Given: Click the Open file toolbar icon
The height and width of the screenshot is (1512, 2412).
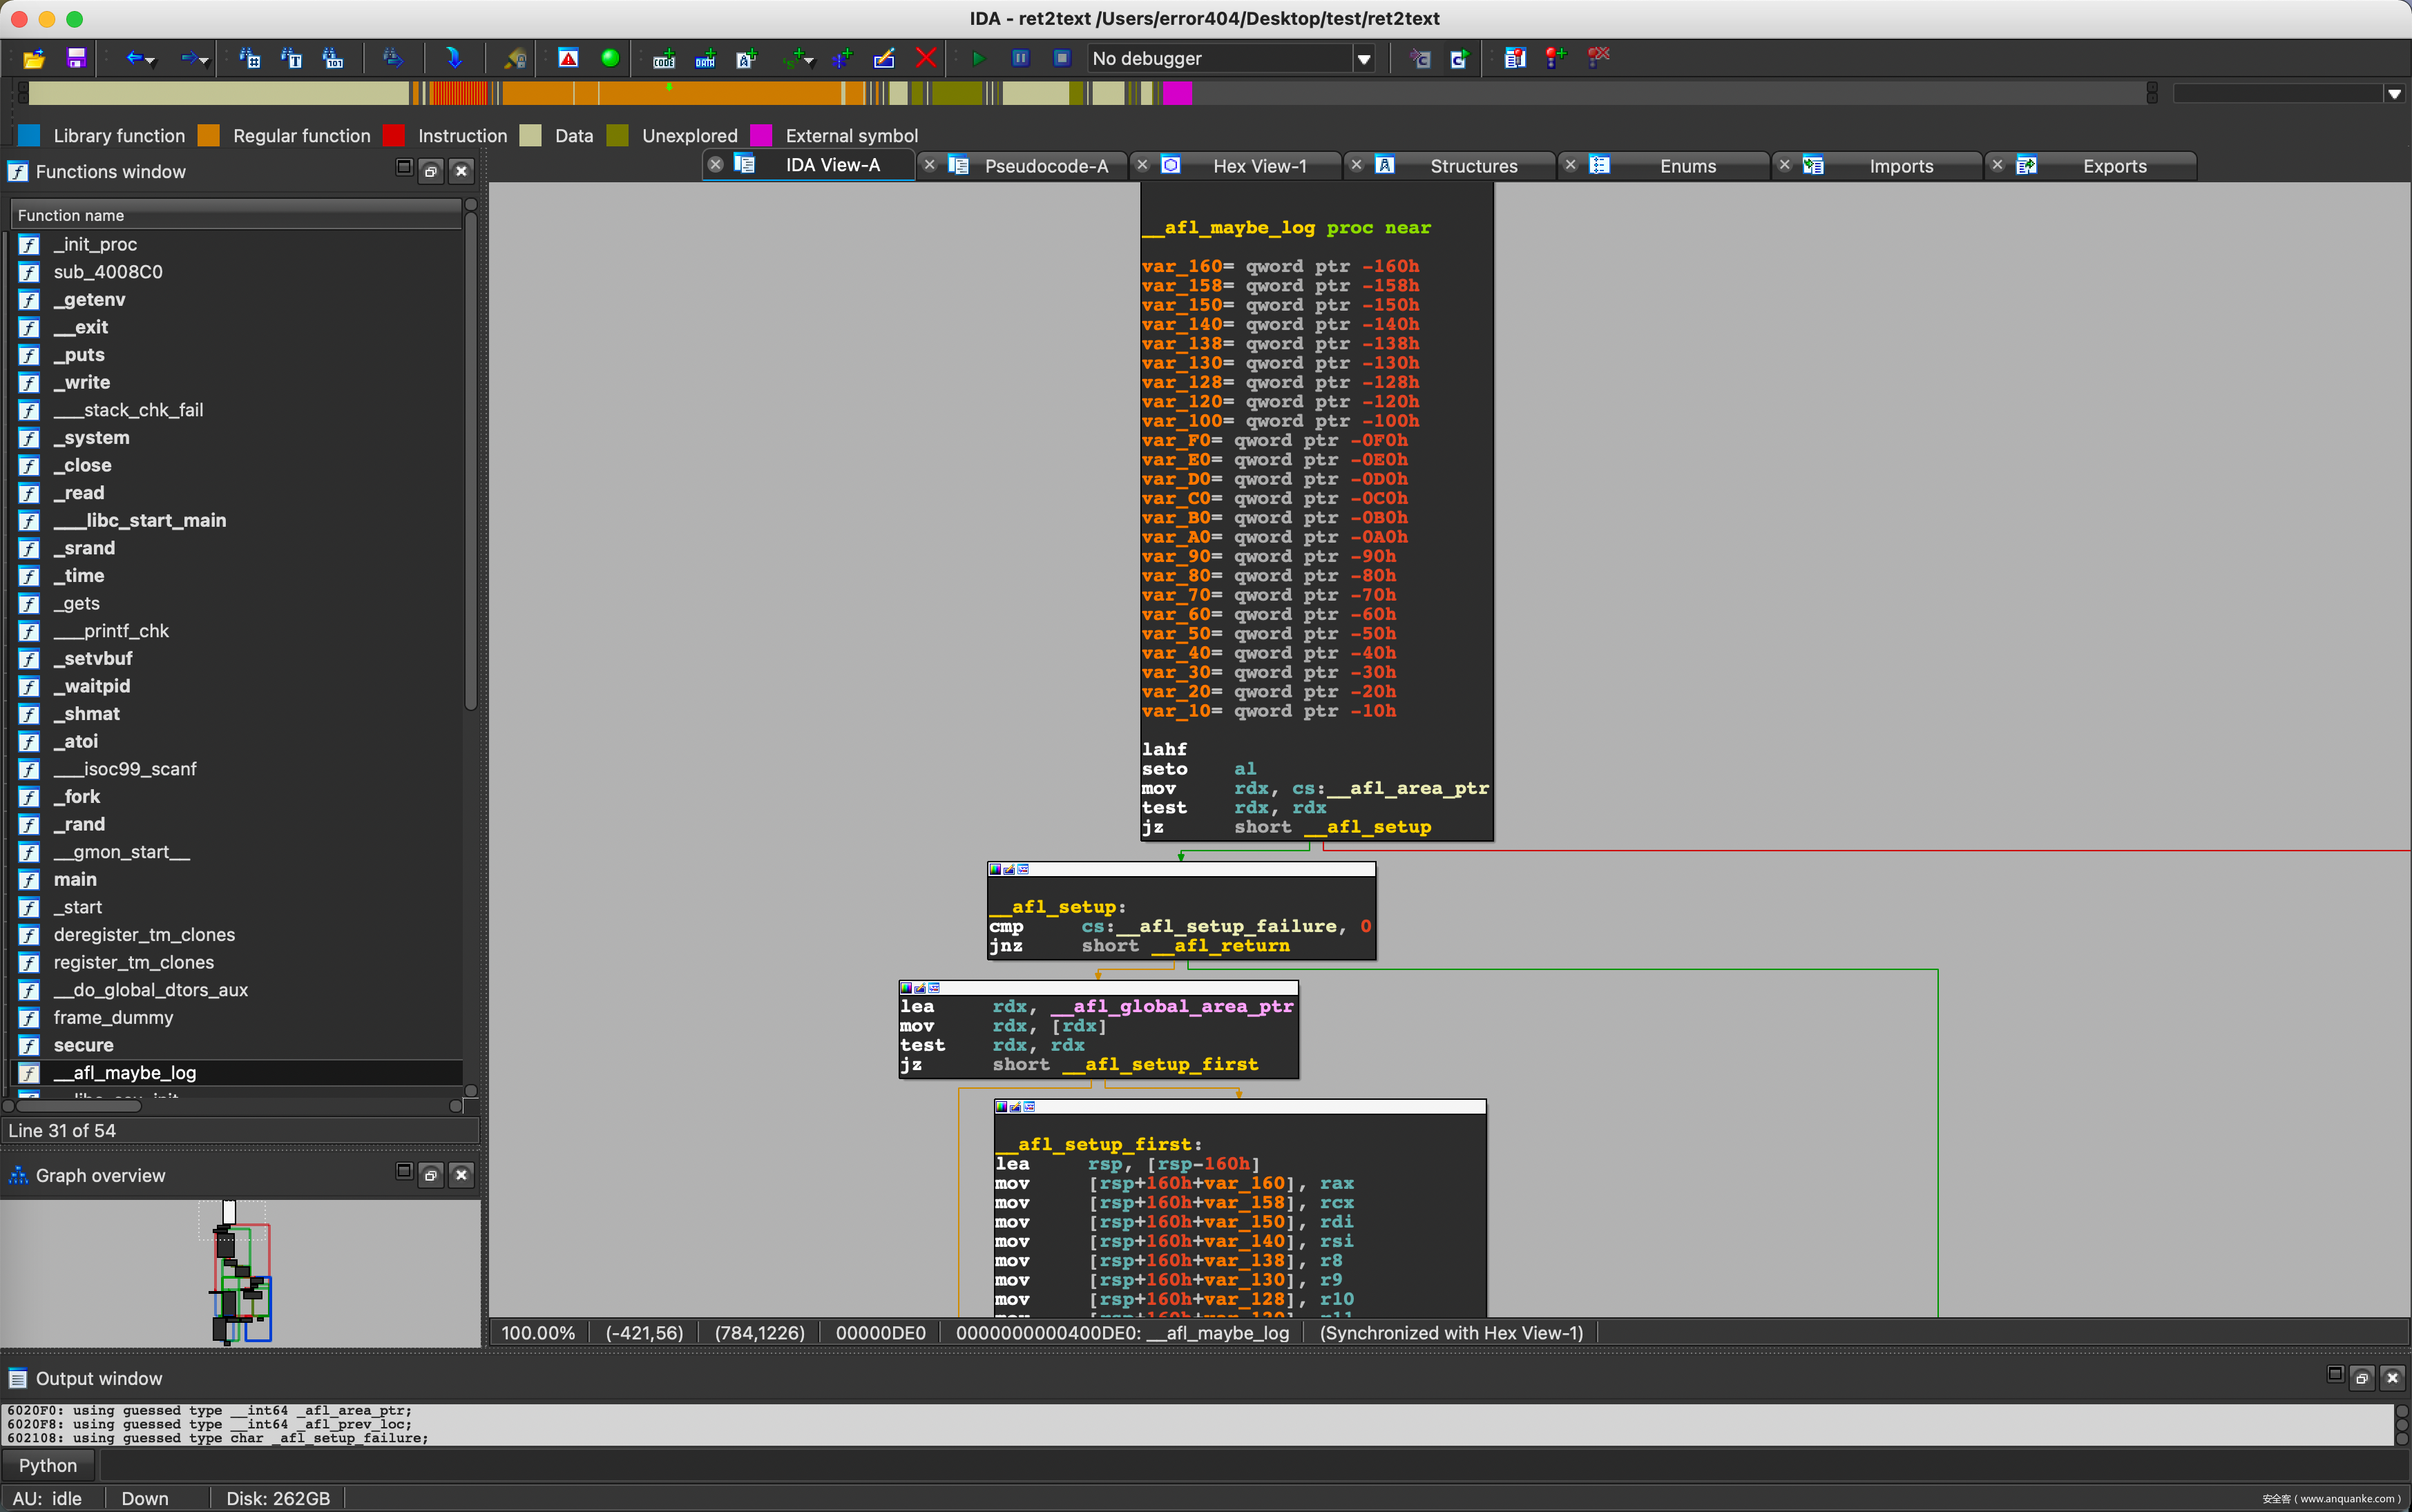Looking at the screenshot, I should pos(34,58).
